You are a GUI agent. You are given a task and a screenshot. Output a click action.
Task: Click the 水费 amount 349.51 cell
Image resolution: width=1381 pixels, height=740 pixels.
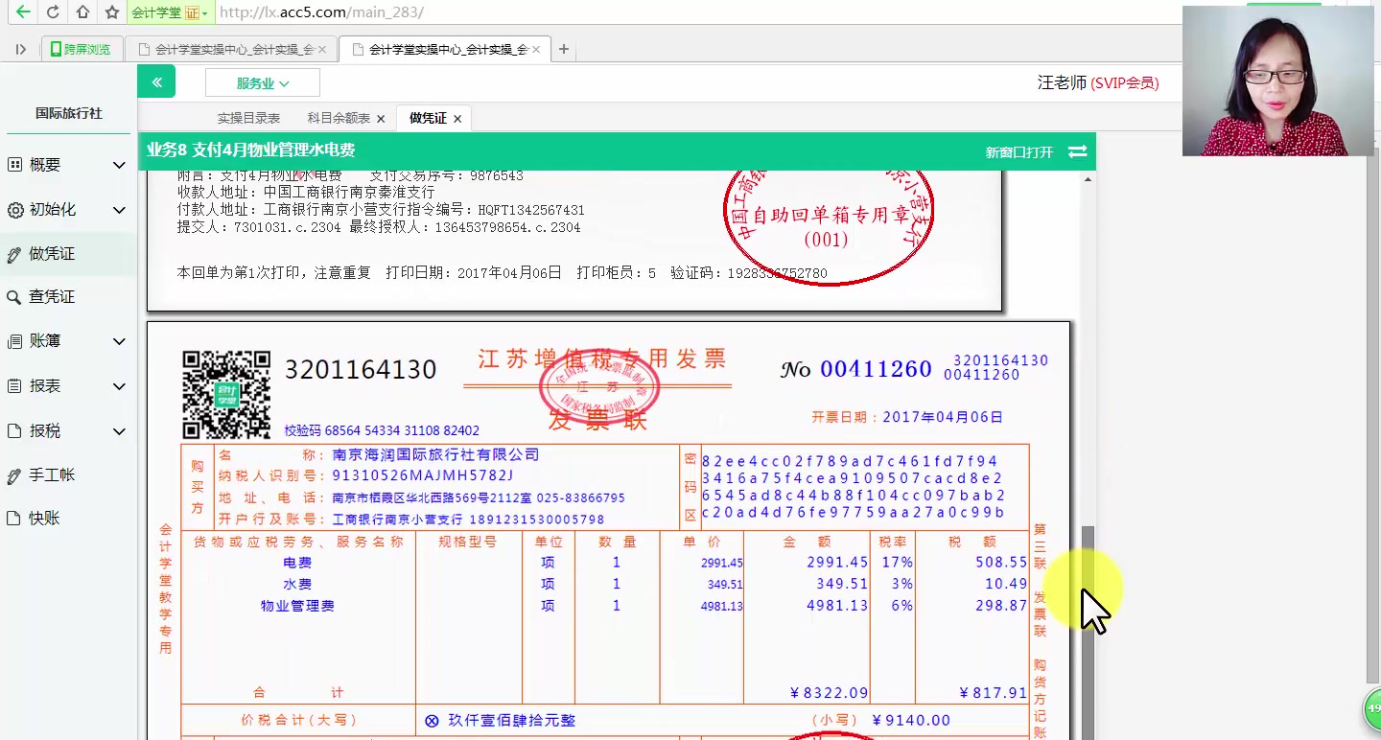click(x=841, y=584)
